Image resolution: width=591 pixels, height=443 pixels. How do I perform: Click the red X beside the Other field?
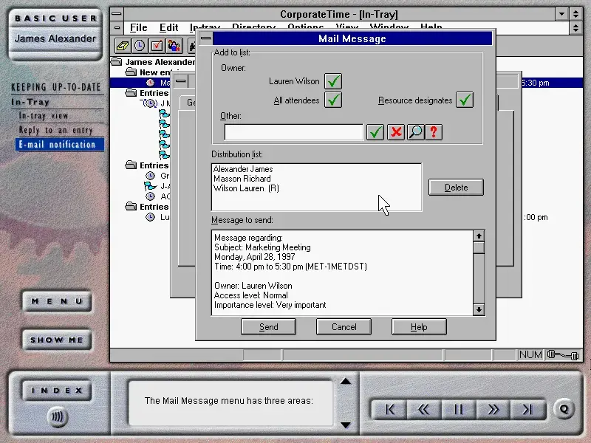click(396, 132)
